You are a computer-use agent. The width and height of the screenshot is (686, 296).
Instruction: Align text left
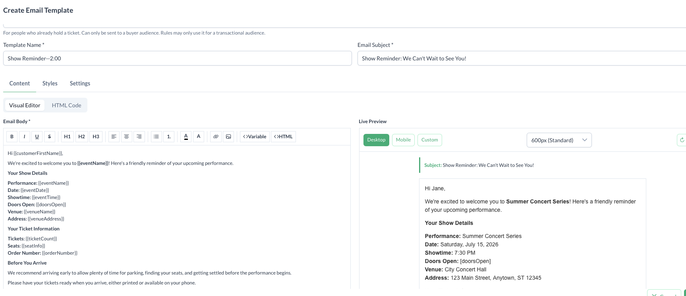click(x=114, y=137)
